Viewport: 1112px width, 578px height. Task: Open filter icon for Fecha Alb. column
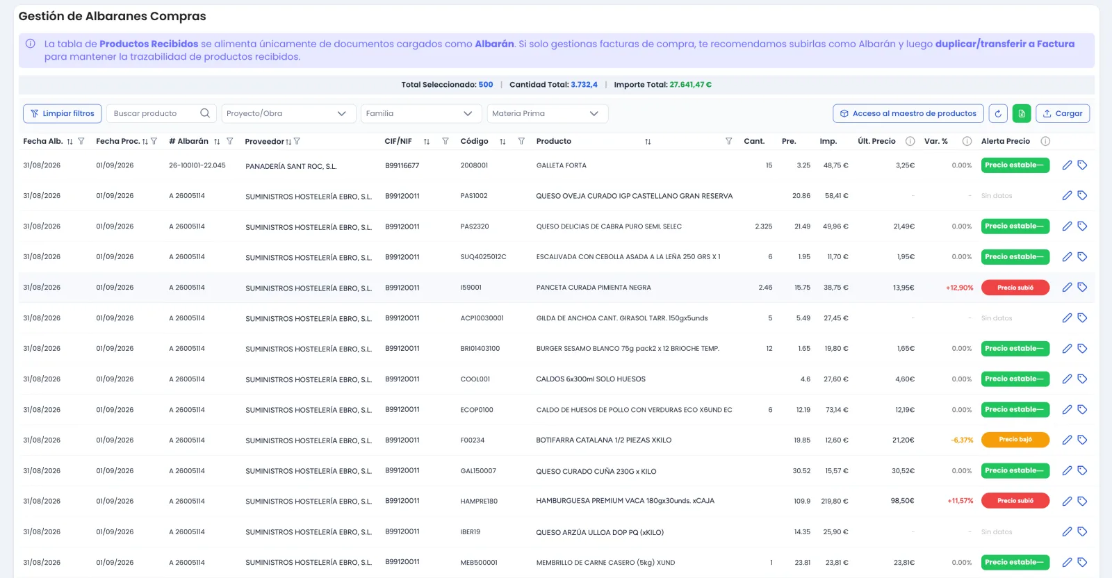(81, 141)
